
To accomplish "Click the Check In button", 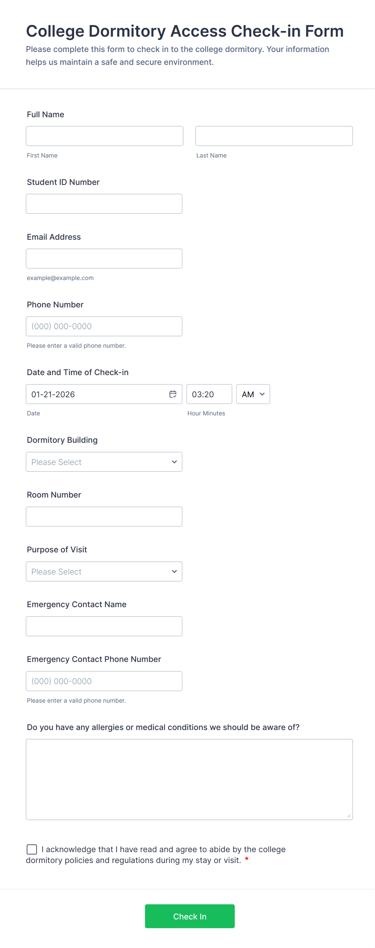I will pos(190,916).
